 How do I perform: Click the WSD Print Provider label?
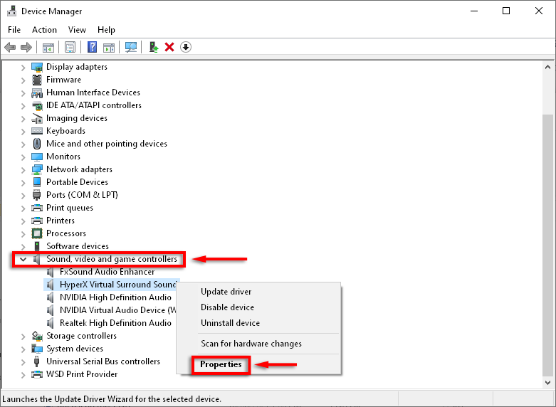point(82,374)
